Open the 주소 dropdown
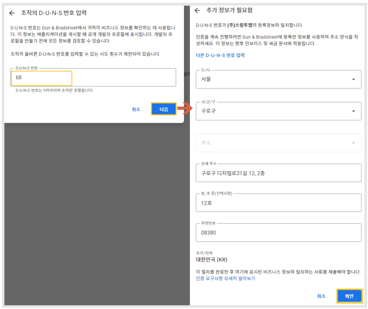This screenshot has width=368, height=309. (278, 143)
